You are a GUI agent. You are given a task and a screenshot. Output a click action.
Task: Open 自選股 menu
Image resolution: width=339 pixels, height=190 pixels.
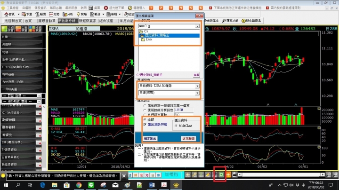(x=27, y=8)
